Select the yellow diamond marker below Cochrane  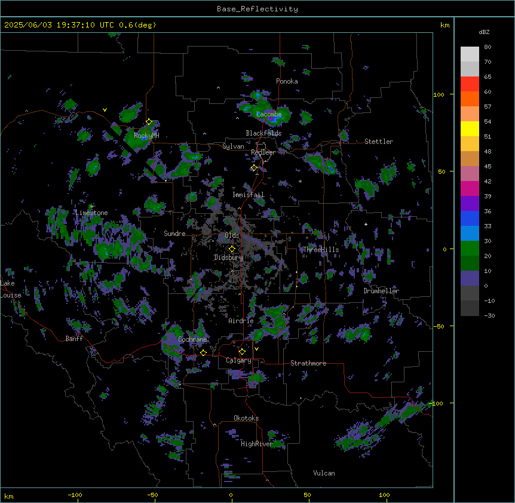click(x=203, y=352)
